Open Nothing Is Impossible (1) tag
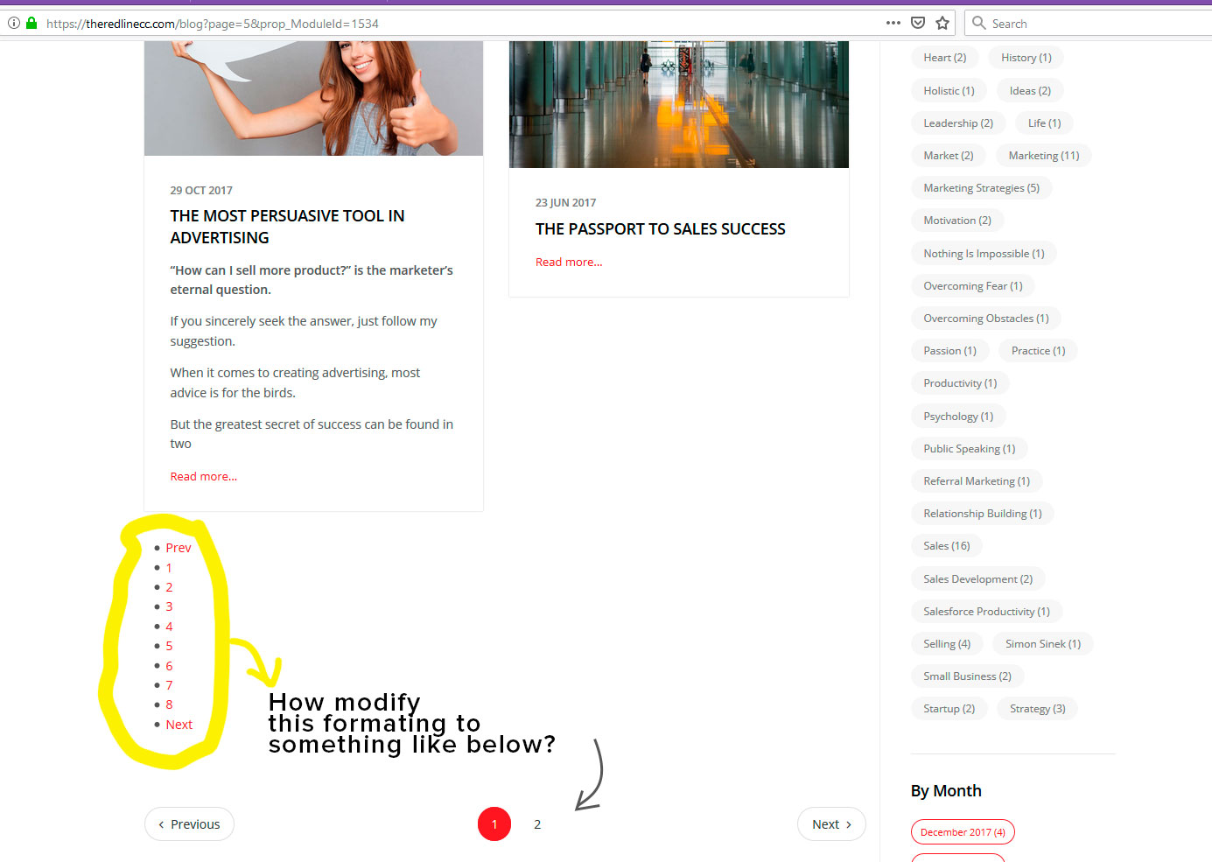 pos(984,254)
